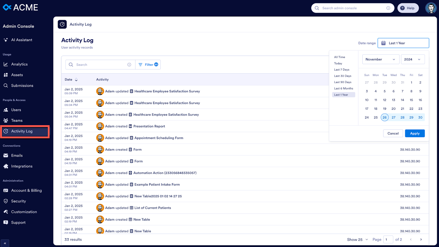
Task: Open Presentation Report link
Action: 149,126
